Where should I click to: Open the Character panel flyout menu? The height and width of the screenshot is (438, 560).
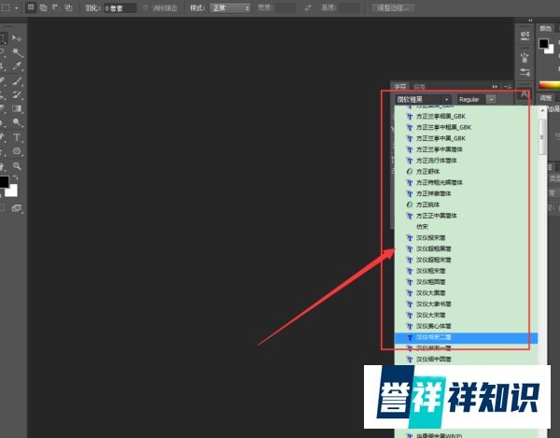[x=508, y=87]
